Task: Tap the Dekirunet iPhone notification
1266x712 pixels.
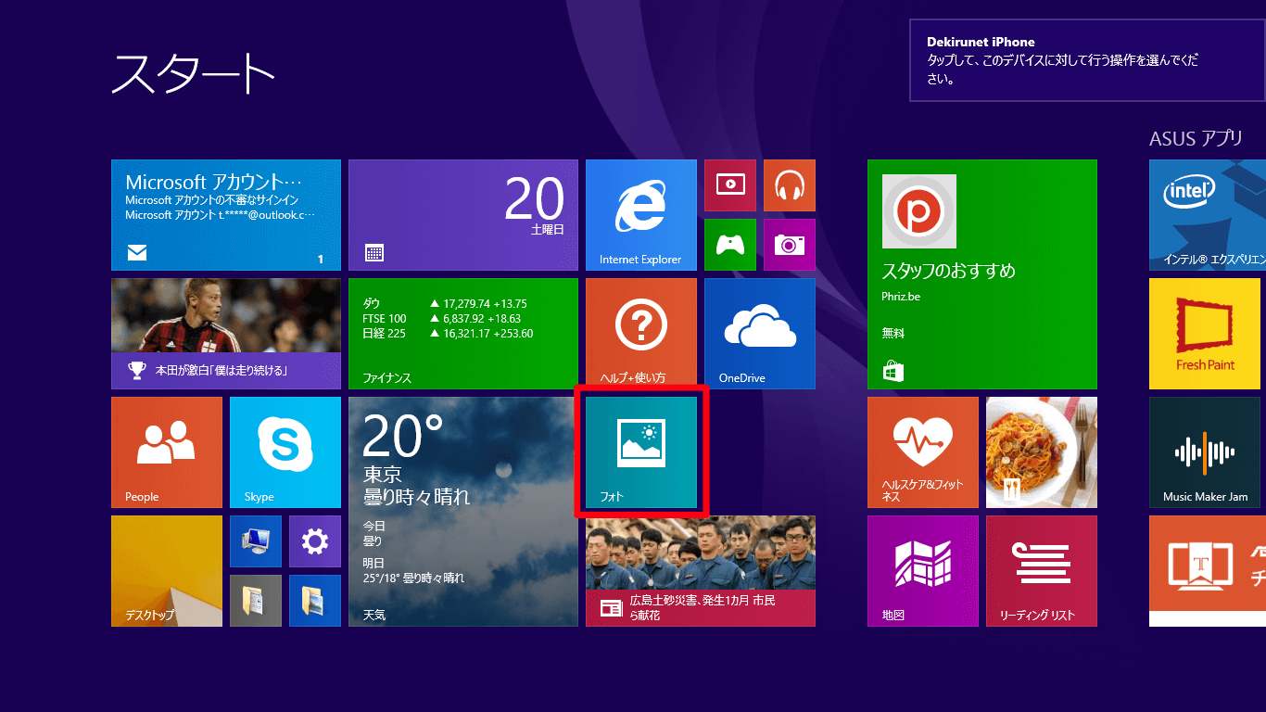Action: 1087,61
